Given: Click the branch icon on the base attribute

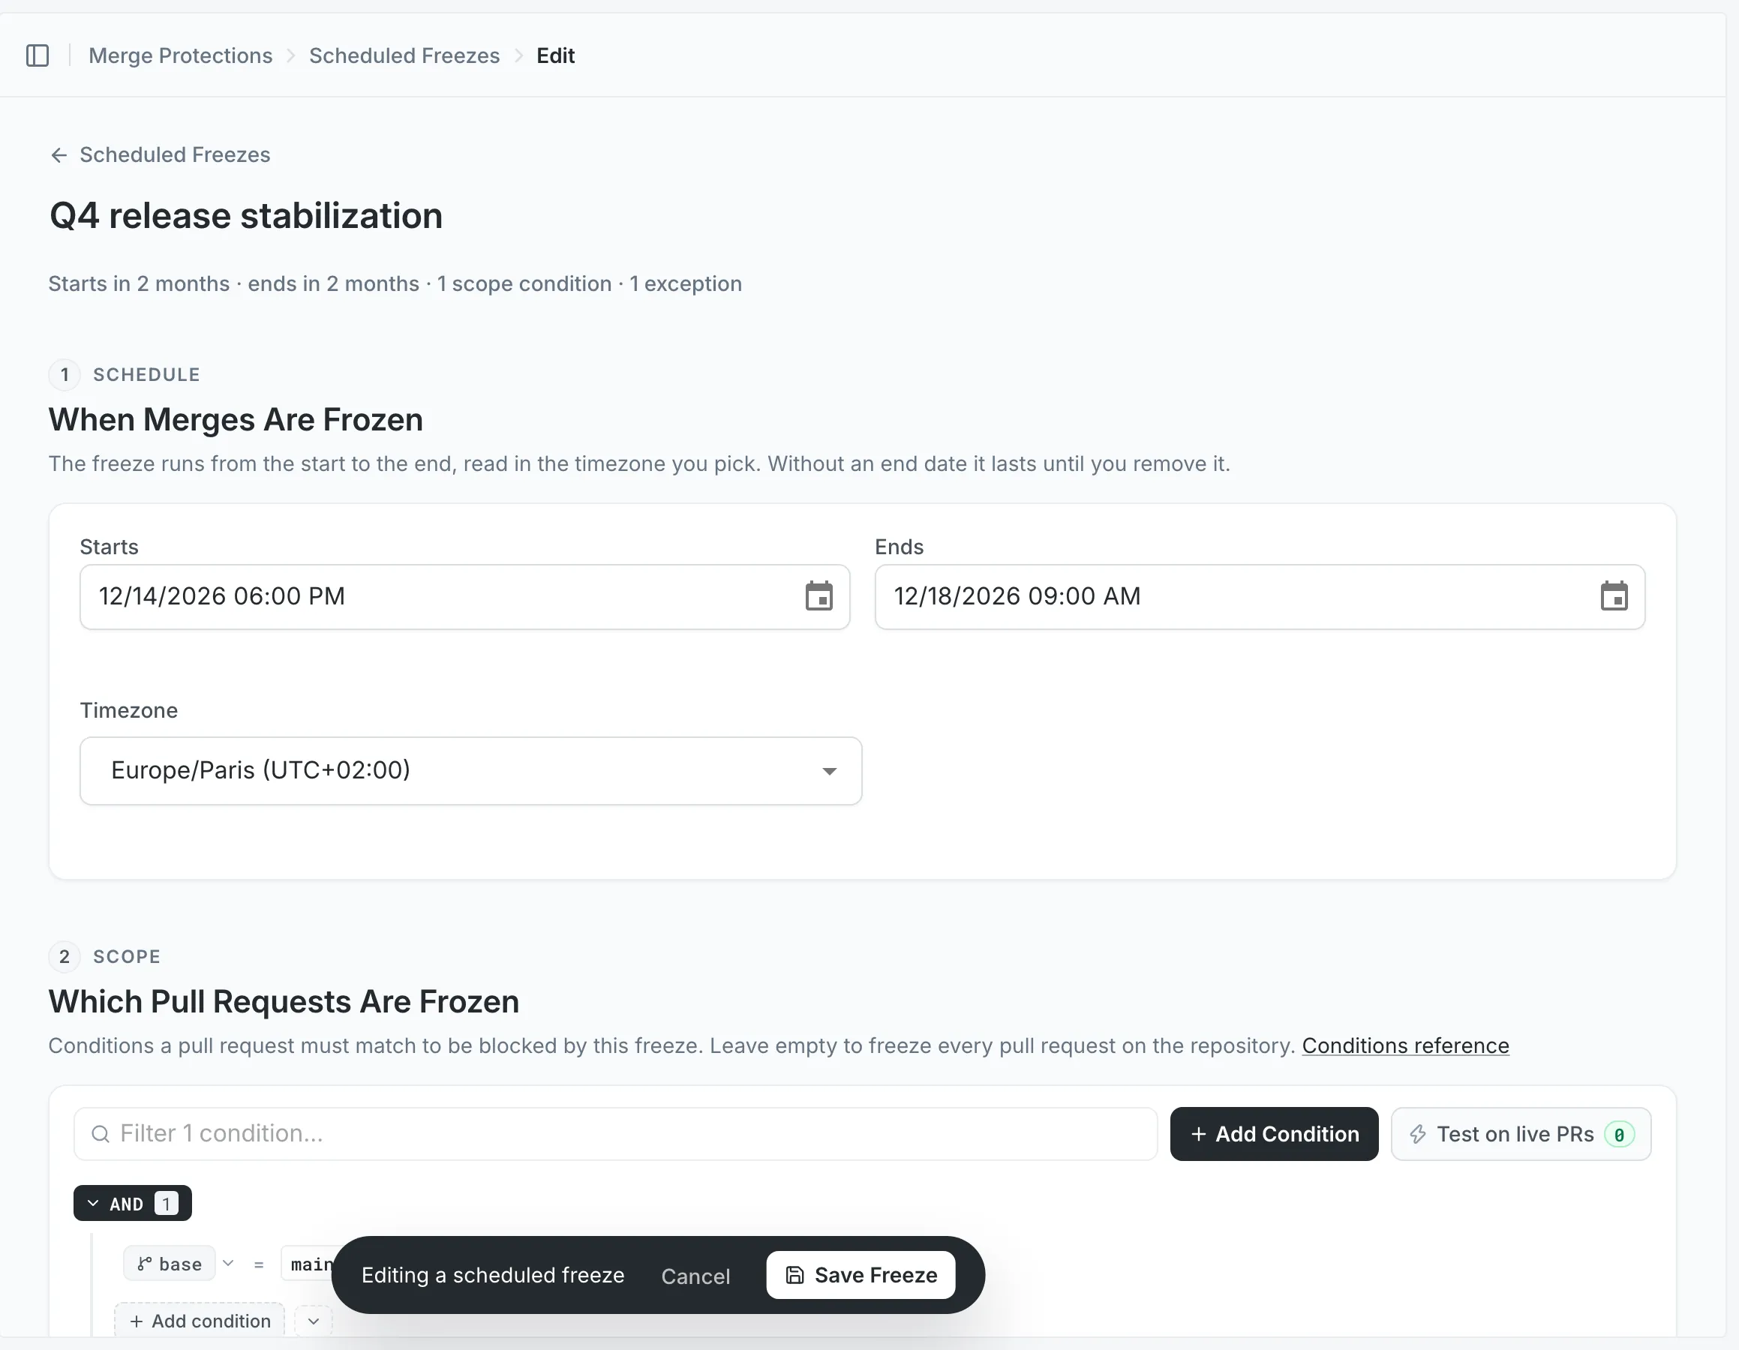Looking at the screenshot, I should tap(144, 1264).
